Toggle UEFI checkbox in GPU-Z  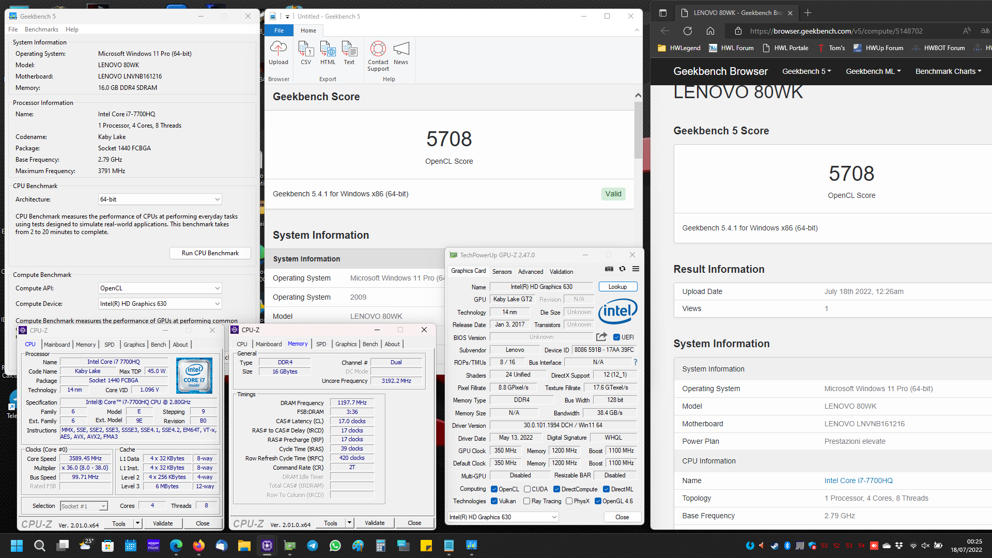tap(616, 337)
